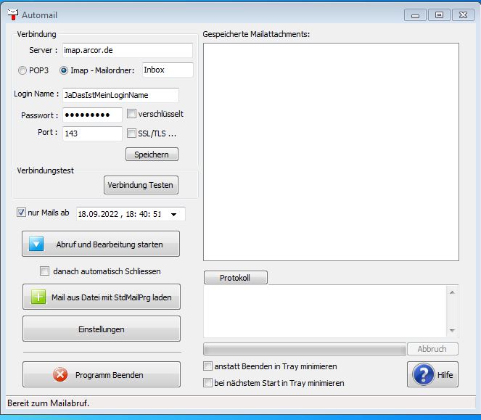Click into the Server input field
Viewport: 481px width, 420px height.
coord(127,51)
